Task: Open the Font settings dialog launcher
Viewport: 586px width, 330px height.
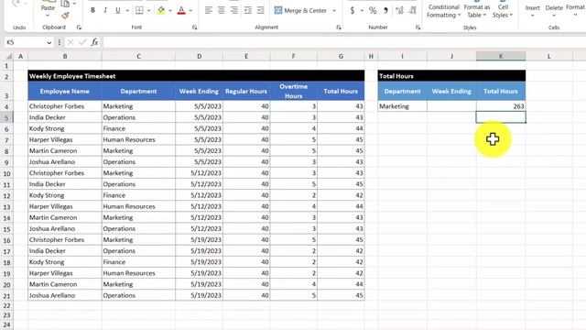Action: click(195, 27)
